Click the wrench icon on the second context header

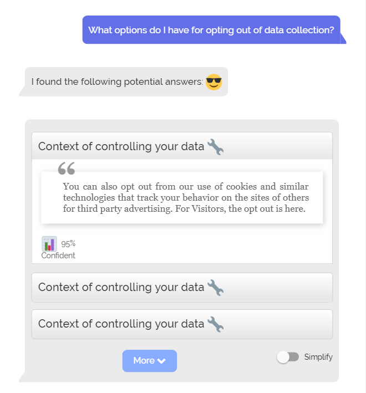pos(215,288)
